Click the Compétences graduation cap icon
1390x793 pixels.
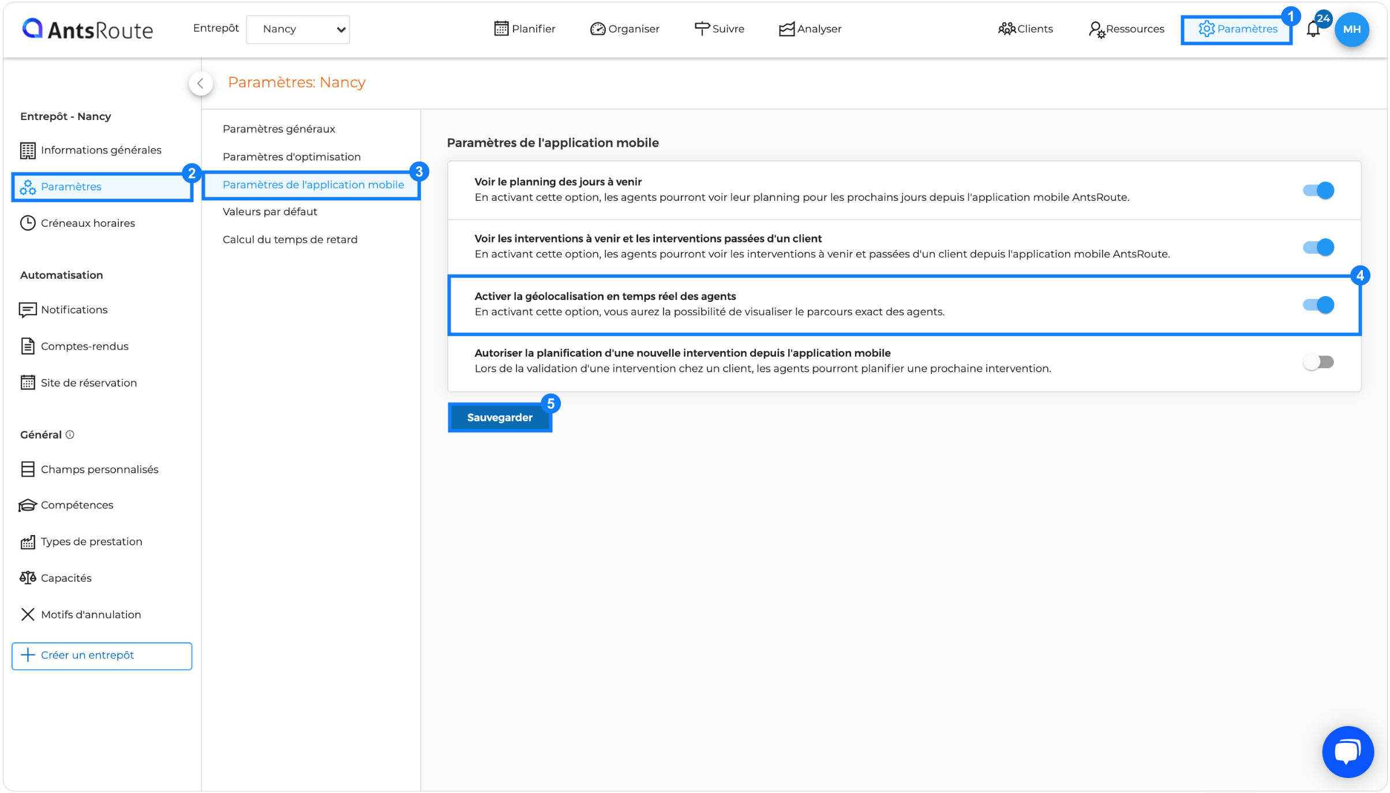coord(27,505)
